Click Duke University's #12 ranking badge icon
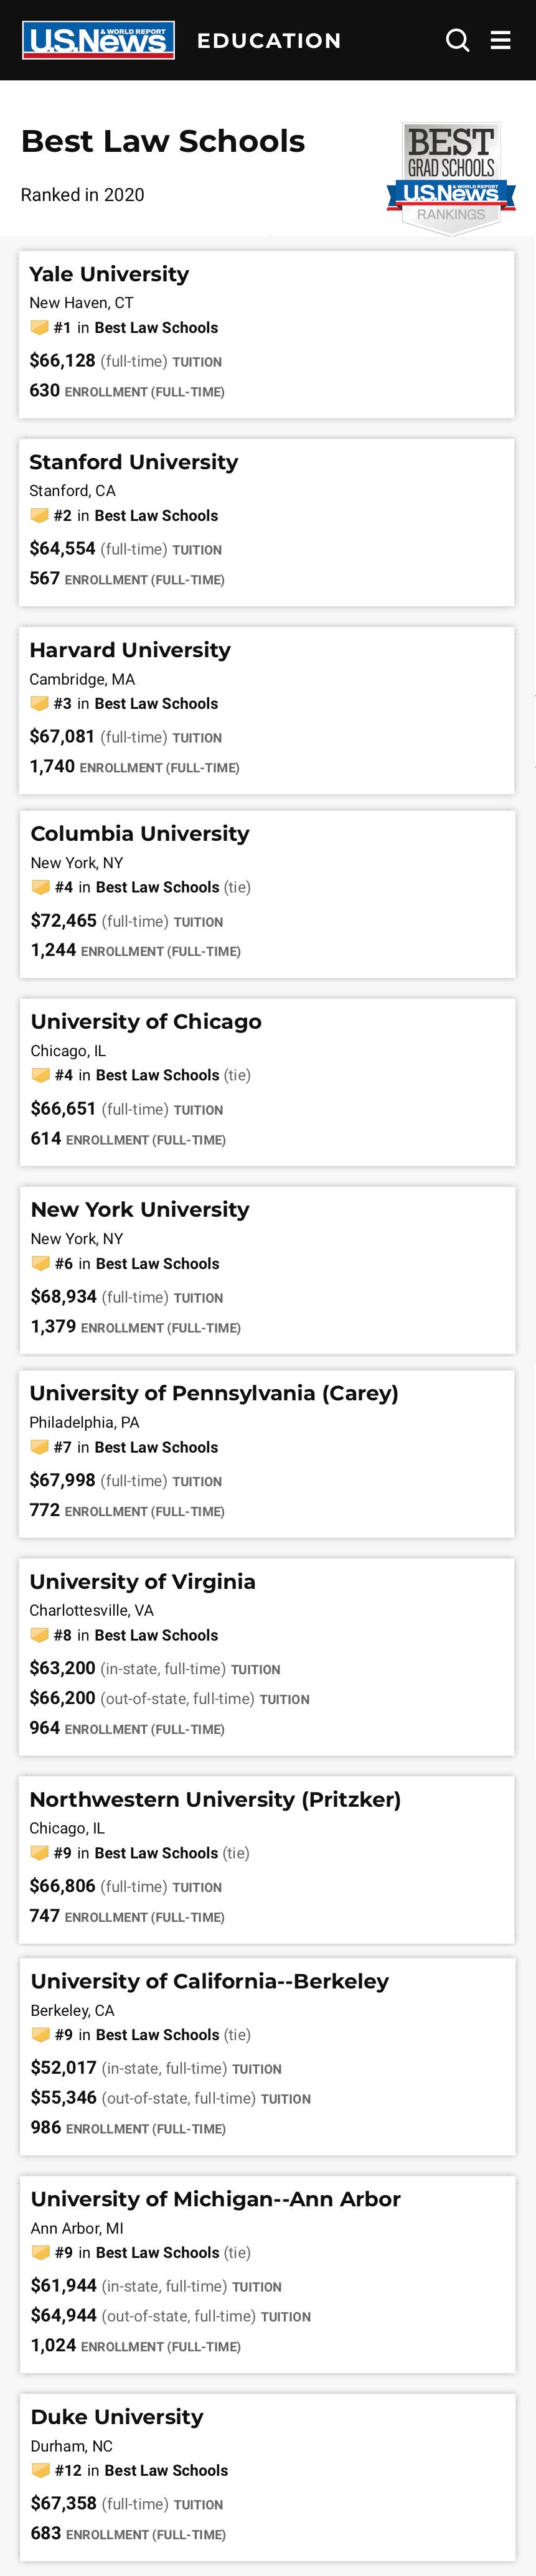The image size is (536, 2576). (x=40, y=2471)
